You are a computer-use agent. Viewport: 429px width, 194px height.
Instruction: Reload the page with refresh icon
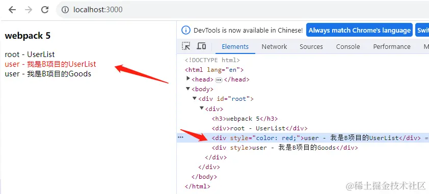pyautogui.click(x=45, y=10)
